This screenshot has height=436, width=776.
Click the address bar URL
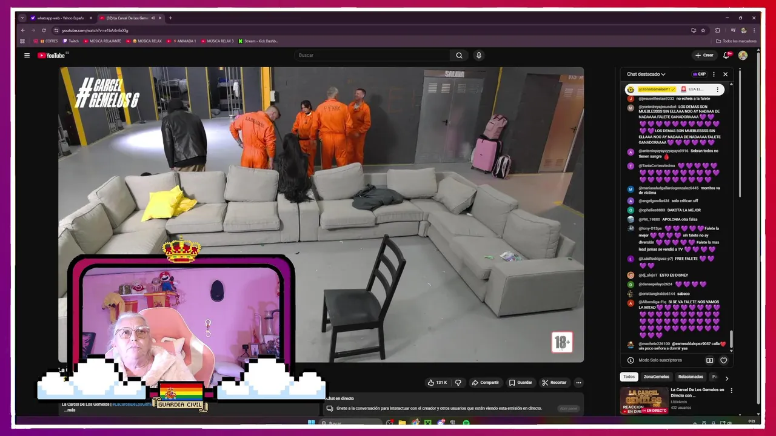click(95, 30)
